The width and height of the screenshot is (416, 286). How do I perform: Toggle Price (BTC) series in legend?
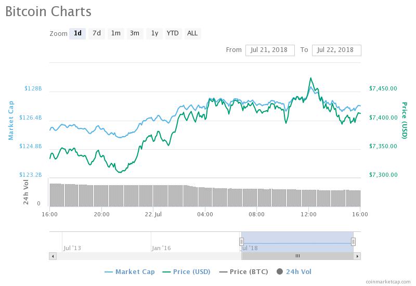[x=243, y=271]
